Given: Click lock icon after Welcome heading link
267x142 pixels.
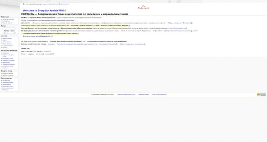Looking at the screenshot, I should (x=65, y=11).
